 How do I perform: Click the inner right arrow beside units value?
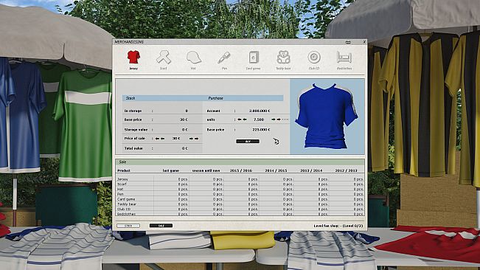click(274, 120)
